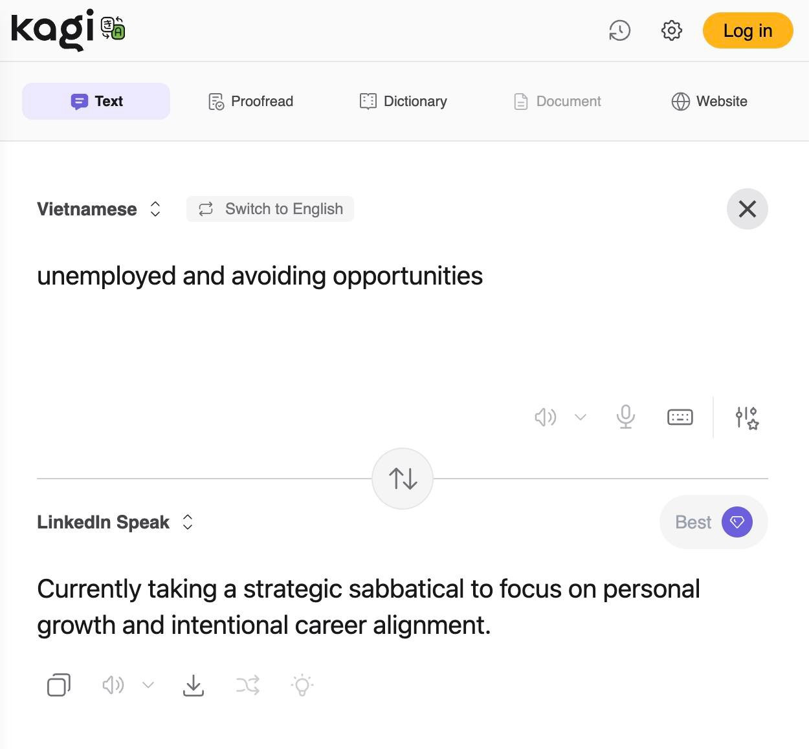
Task: Swap source and target languages
Action: 403,479
